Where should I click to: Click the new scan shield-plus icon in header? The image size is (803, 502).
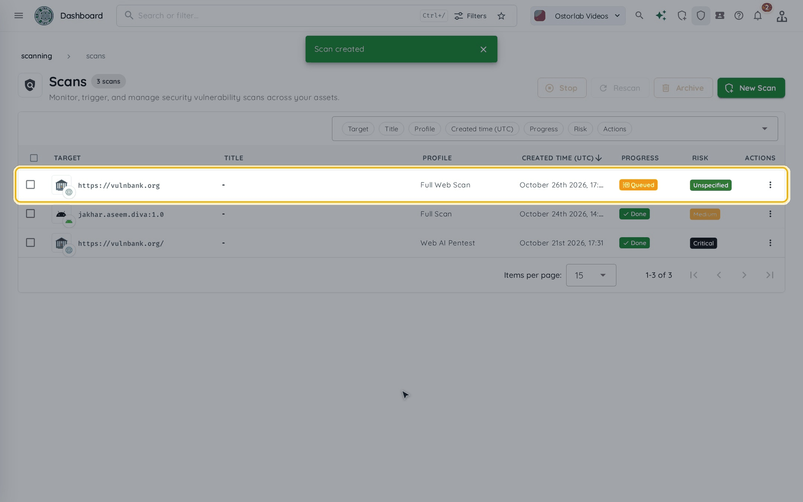pyautogui.click(x=682, y=15)
